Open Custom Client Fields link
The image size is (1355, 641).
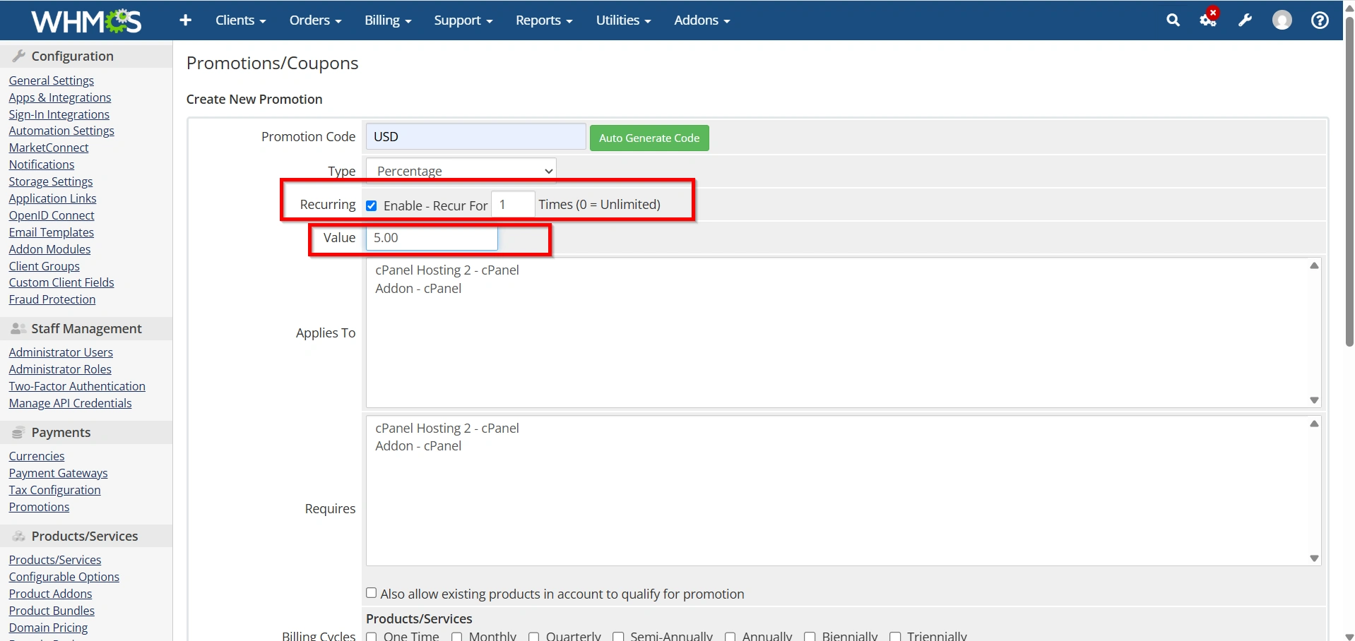pos(61,282)
